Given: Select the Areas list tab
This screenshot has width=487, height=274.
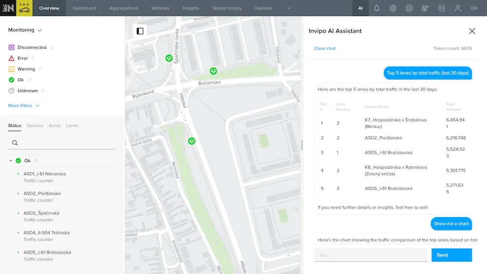Looking at the screenshot, I should pyautogui.click(x=55, y=126).
